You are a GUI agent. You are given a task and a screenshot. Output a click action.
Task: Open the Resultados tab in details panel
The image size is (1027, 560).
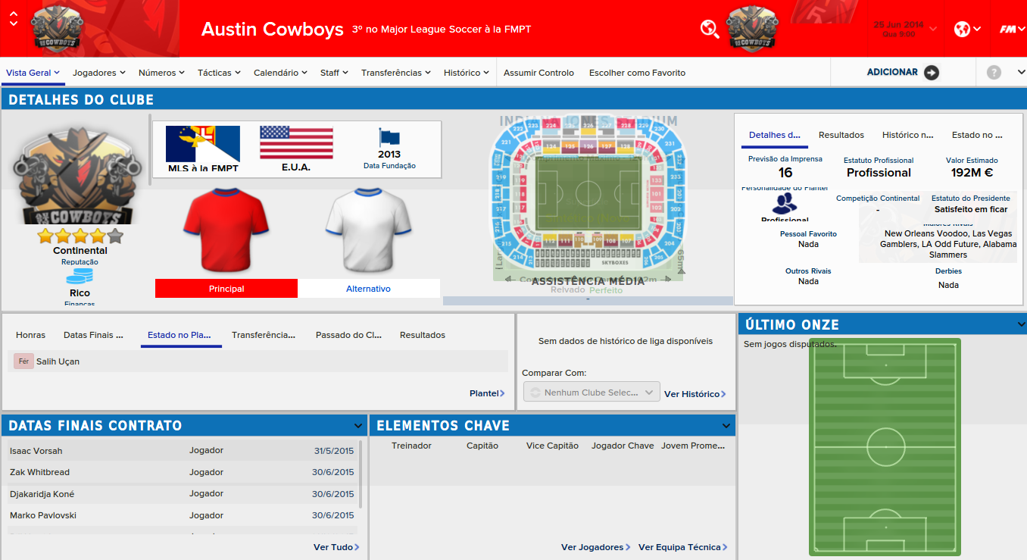click(x=841, y=135)
